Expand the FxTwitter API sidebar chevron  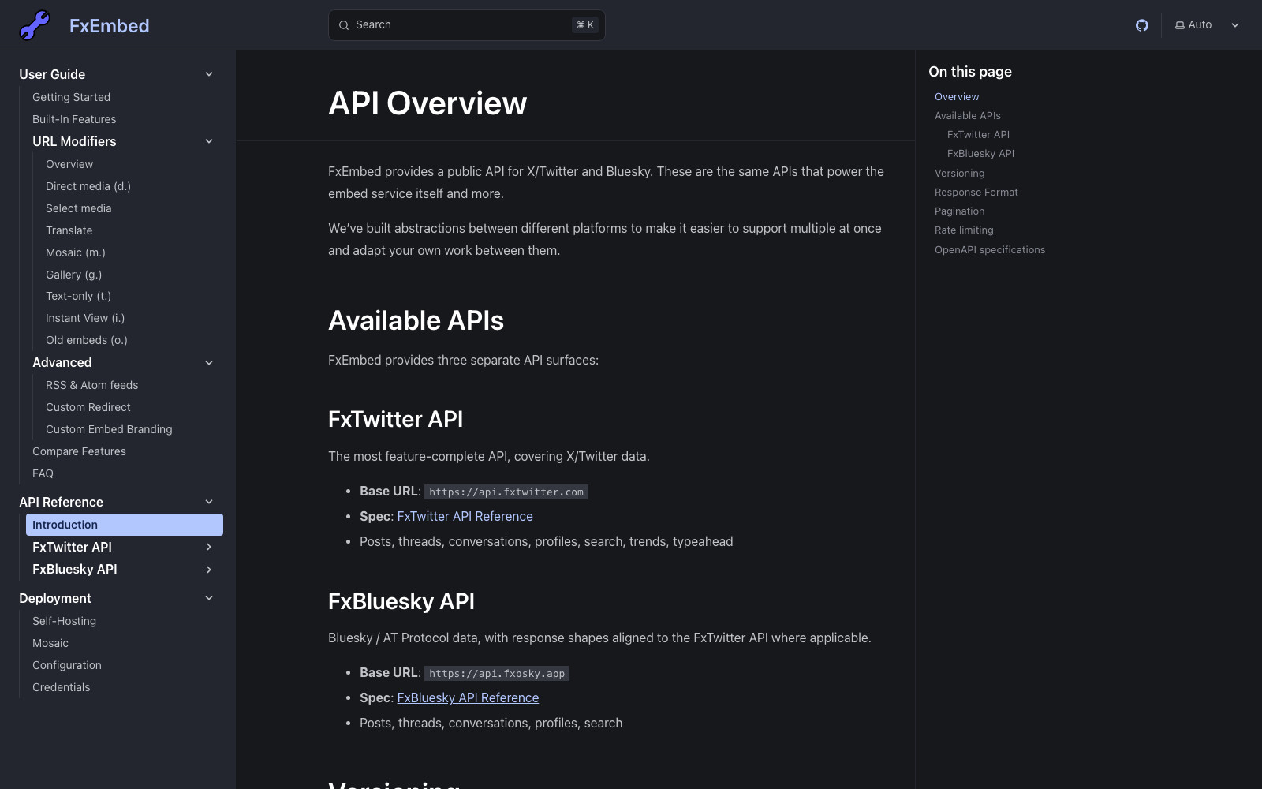click(209, 547)
